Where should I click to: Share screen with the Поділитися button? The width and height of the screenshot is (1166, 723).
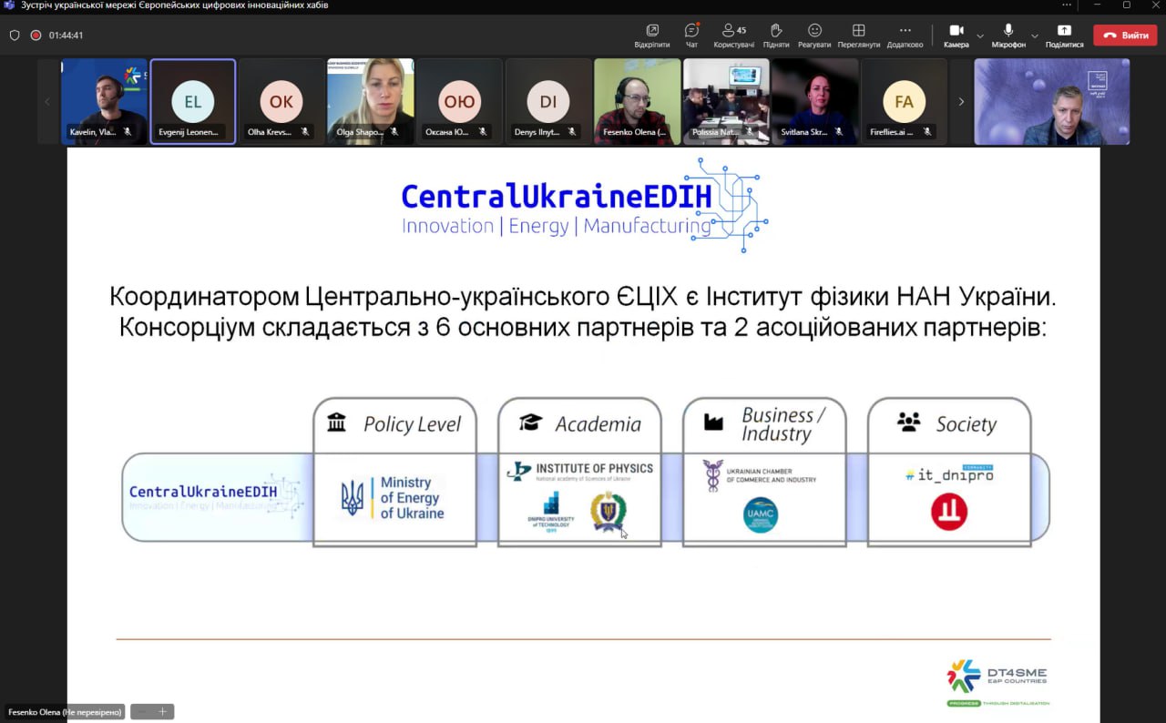(1064, 35)
